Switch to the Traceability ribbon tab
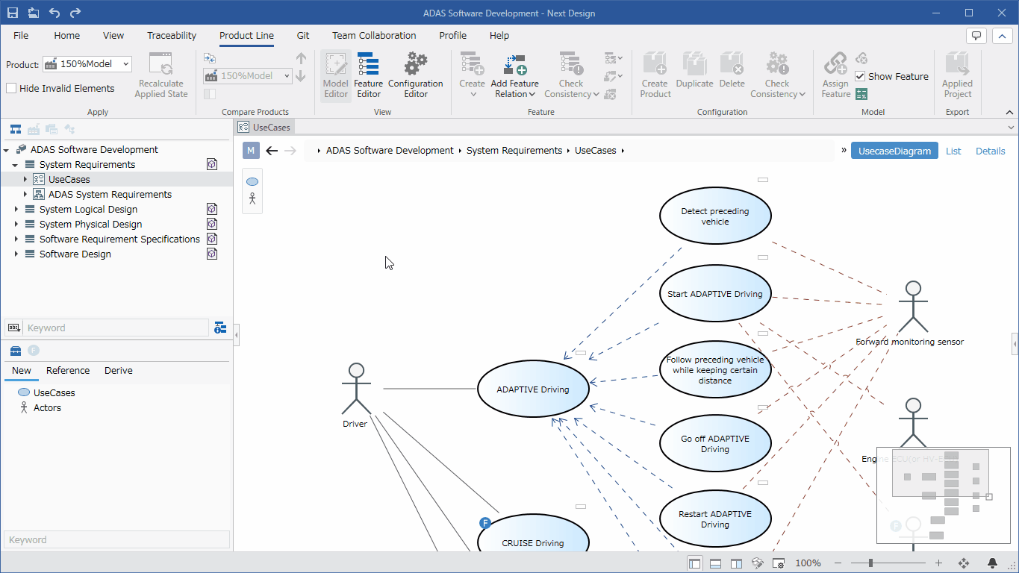The height and width of the screenshot is (573, 1019). (x=172, y=35)
